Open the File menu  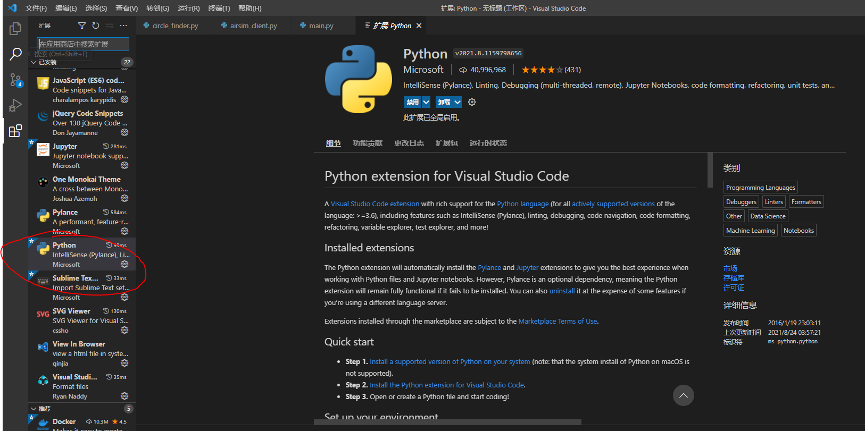(36, 8)
